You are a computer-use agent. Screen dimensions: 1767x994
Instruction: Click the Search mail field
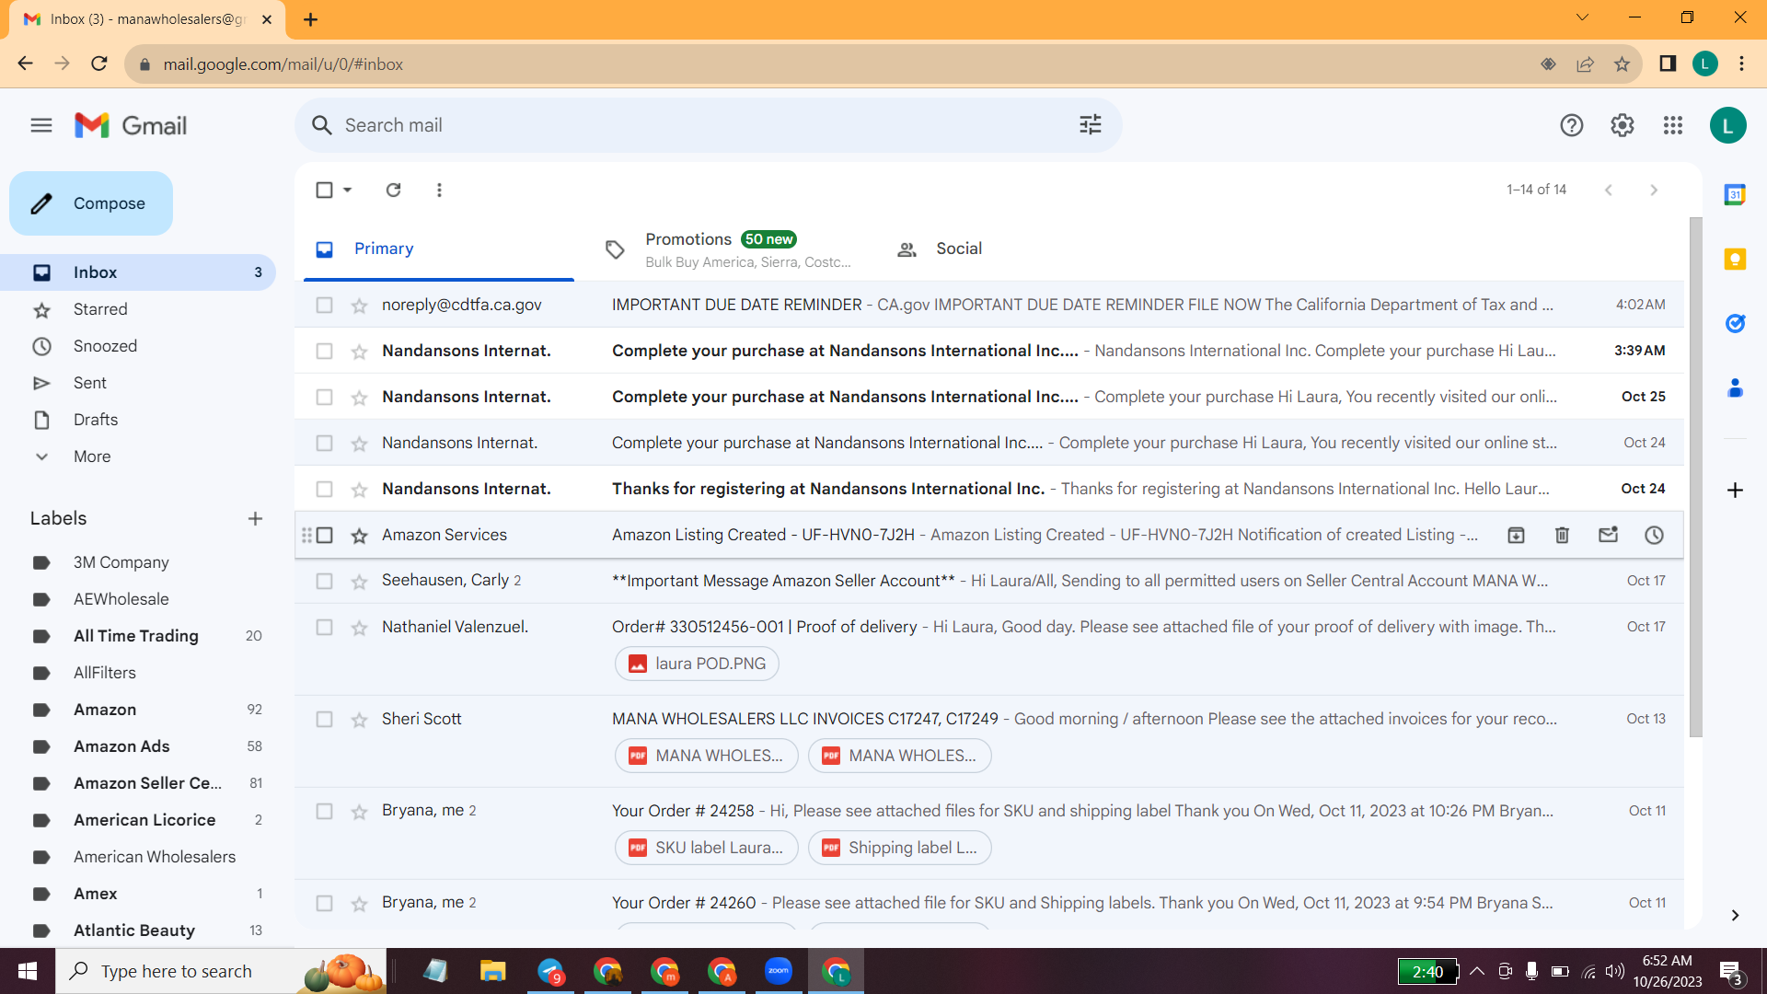[x=707, y=125]
